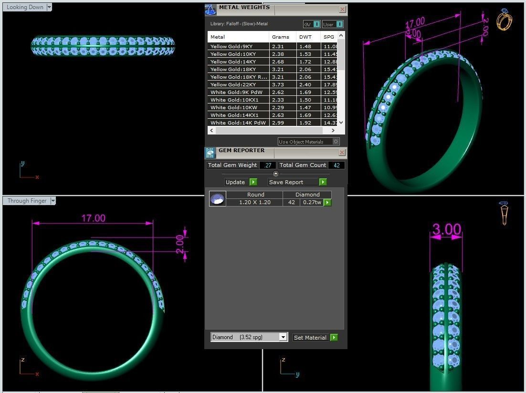Collapse the gem reporter expander arrow
Screen dimensions: 526x393
(276, 173)
